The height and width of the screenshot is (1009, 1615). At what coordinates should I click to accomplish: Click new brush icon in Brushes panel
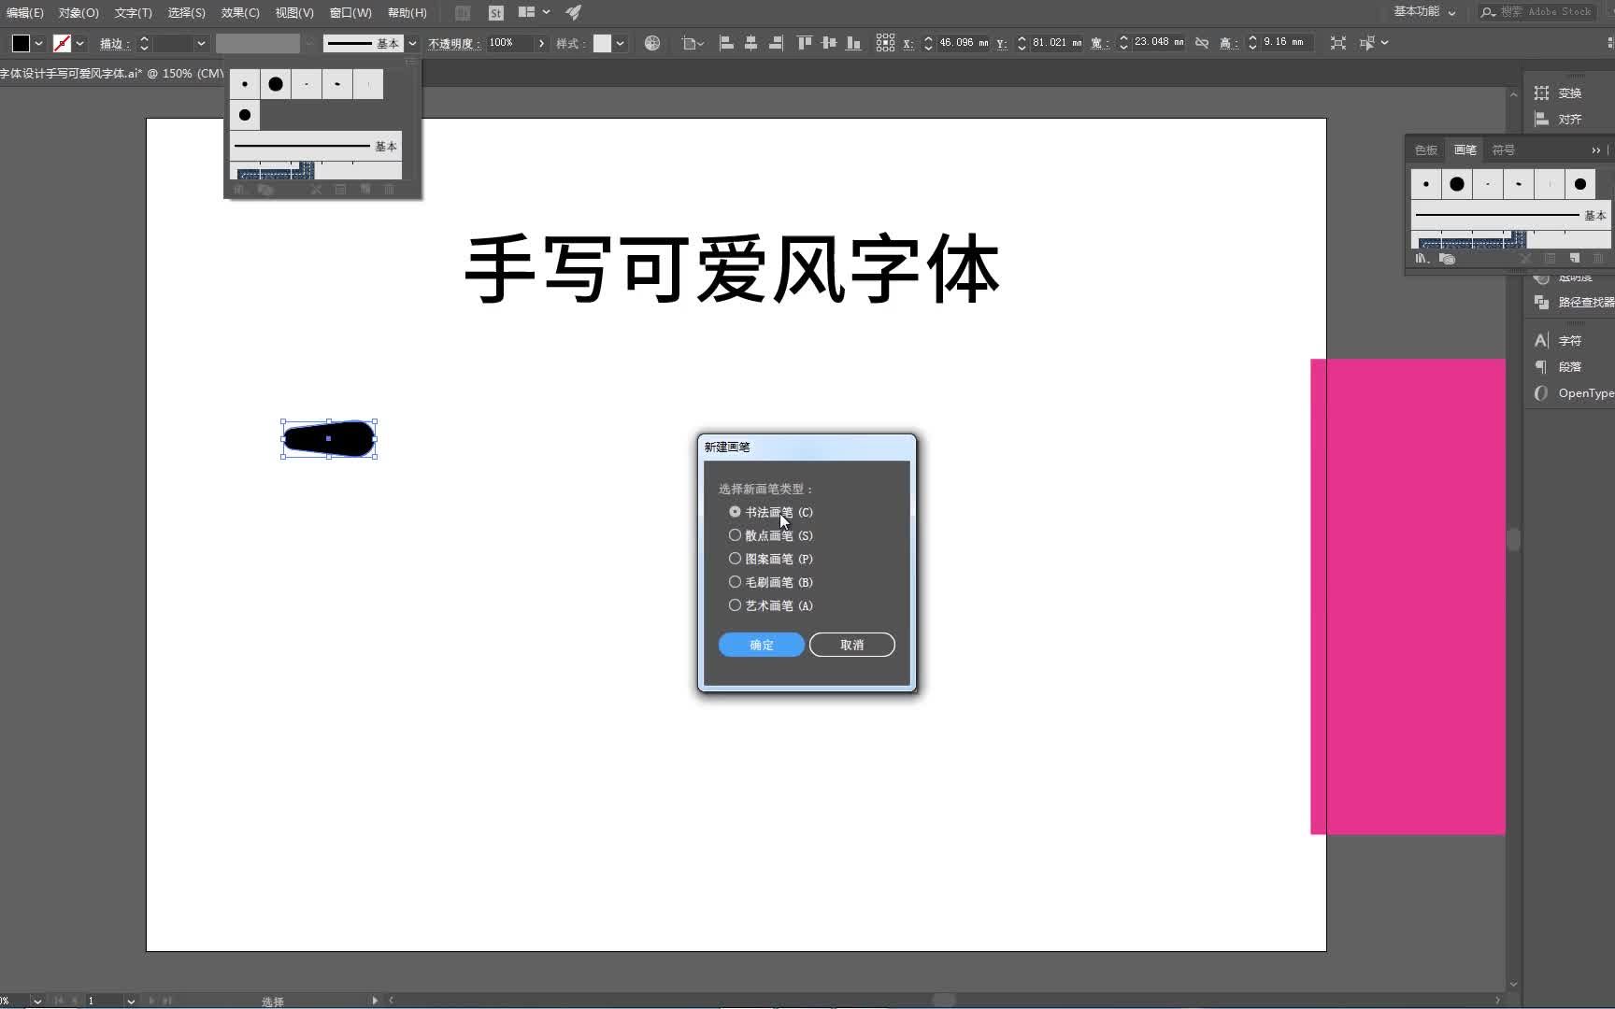pyautogui.click(x=1575, y=259)
